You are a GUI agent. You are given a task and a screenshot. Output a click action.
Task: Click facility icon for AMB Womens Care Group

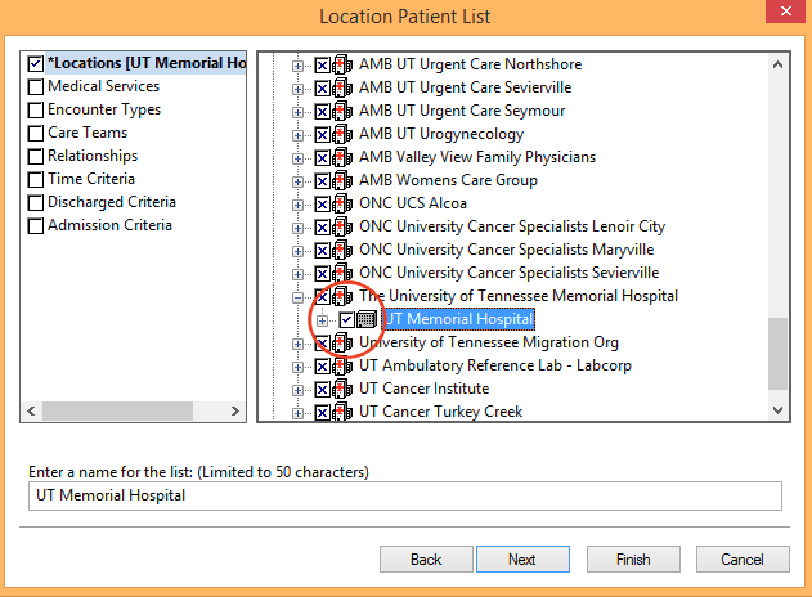(342, 181)
